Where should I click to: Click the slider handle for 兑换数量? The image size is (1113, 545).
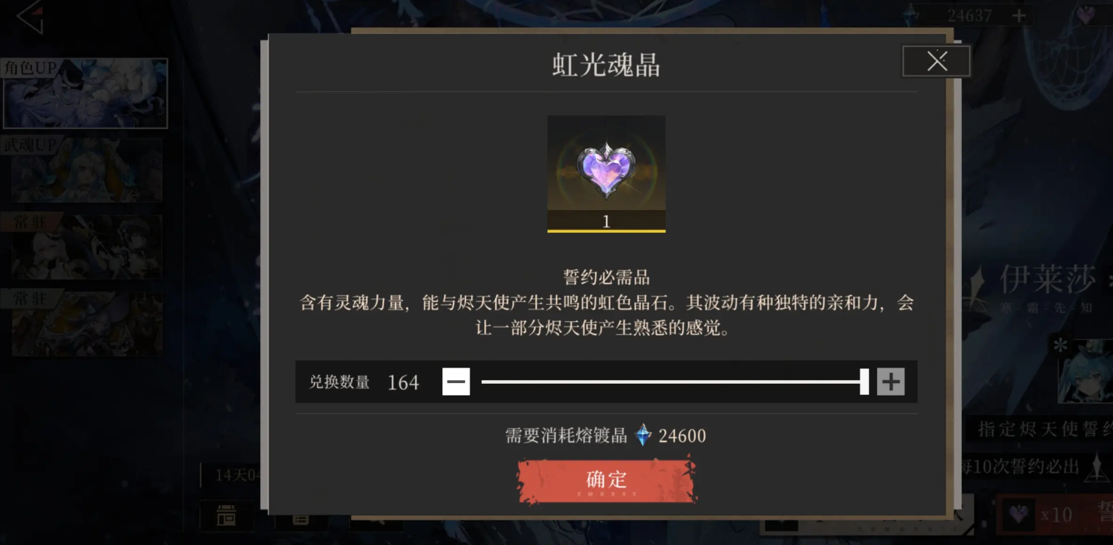864,381
